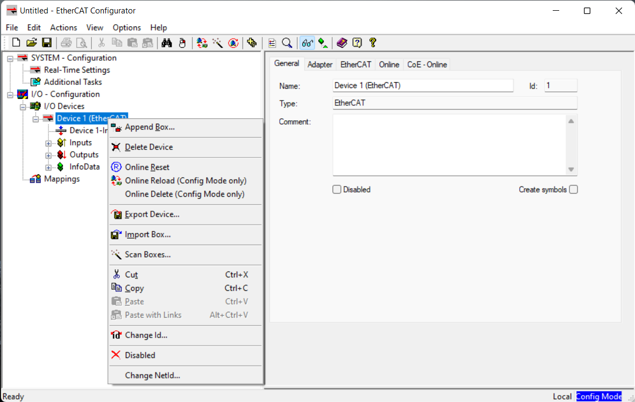Click the yellow question mark About icon
This screenshot has height=402, width=635.
pyautogui.click(x=373, y=42)
